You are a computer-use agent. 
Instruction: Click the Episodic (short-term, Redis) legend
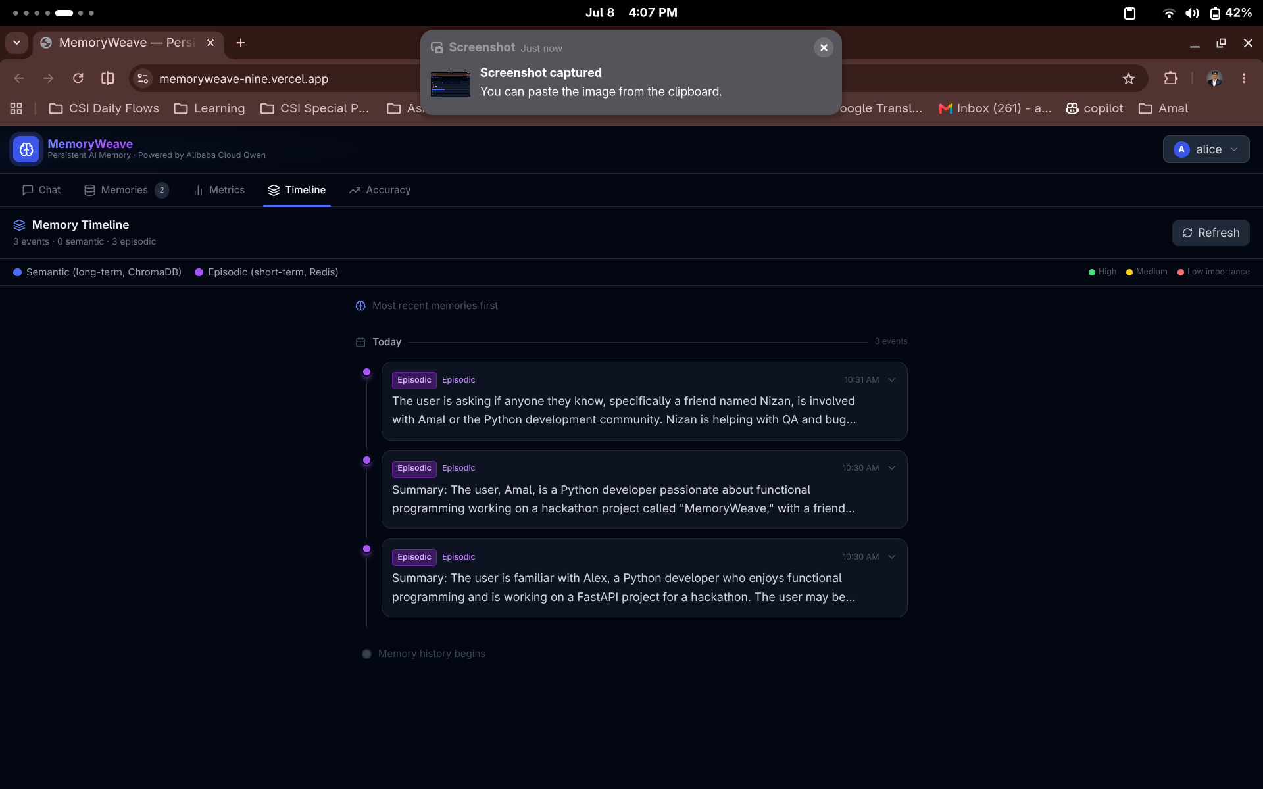tap(266, 272)
